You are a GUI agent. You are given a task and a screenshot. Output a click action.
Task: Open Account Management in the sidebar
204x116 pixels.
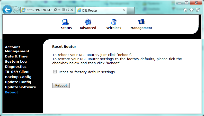[x=17, y=49]
